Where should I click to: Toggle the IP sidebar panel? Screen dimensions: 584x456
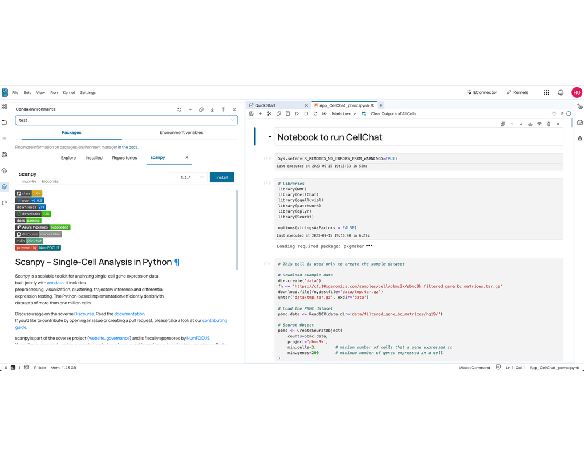tap(5, 202)
